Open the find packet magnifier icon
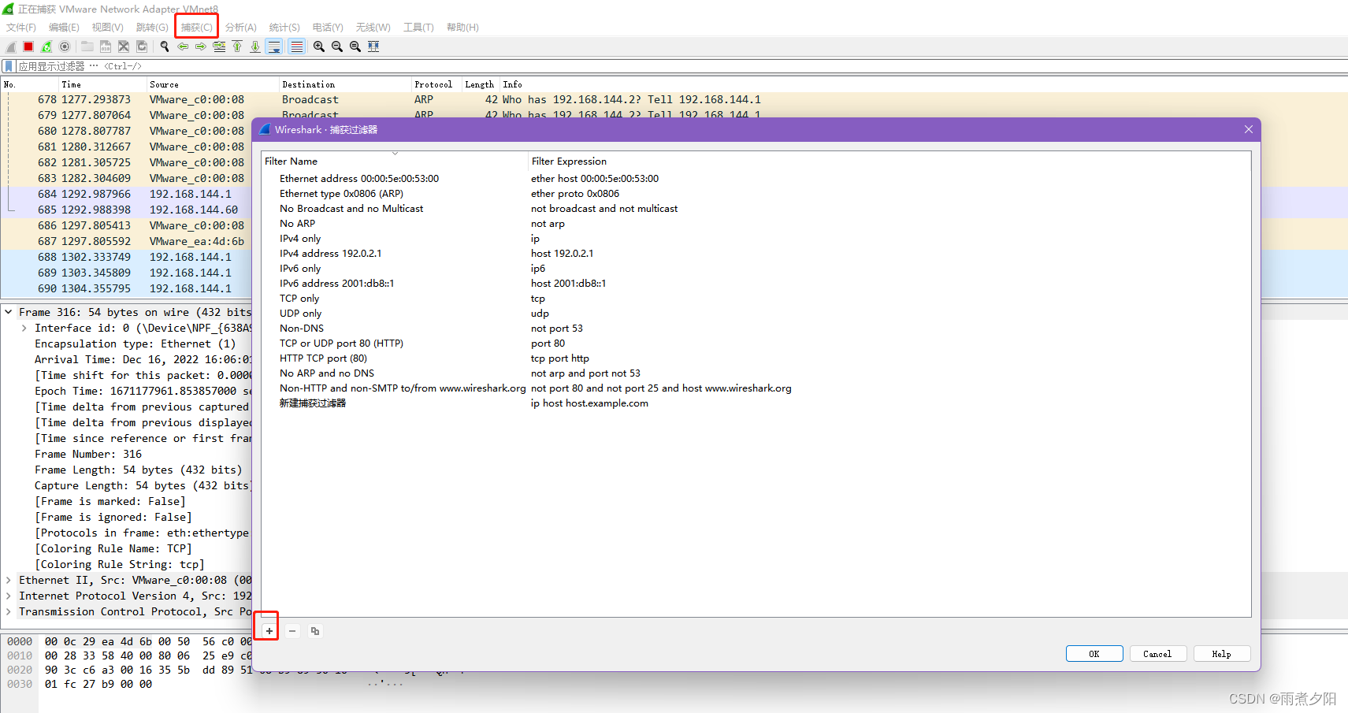The image size is (1348, 713). pyautogui.click(x=165, y=46)
